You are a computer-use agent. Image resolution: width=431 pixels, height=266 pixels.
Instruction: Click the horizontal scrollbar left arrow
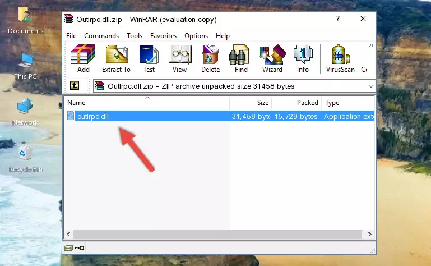coord(69,235)
